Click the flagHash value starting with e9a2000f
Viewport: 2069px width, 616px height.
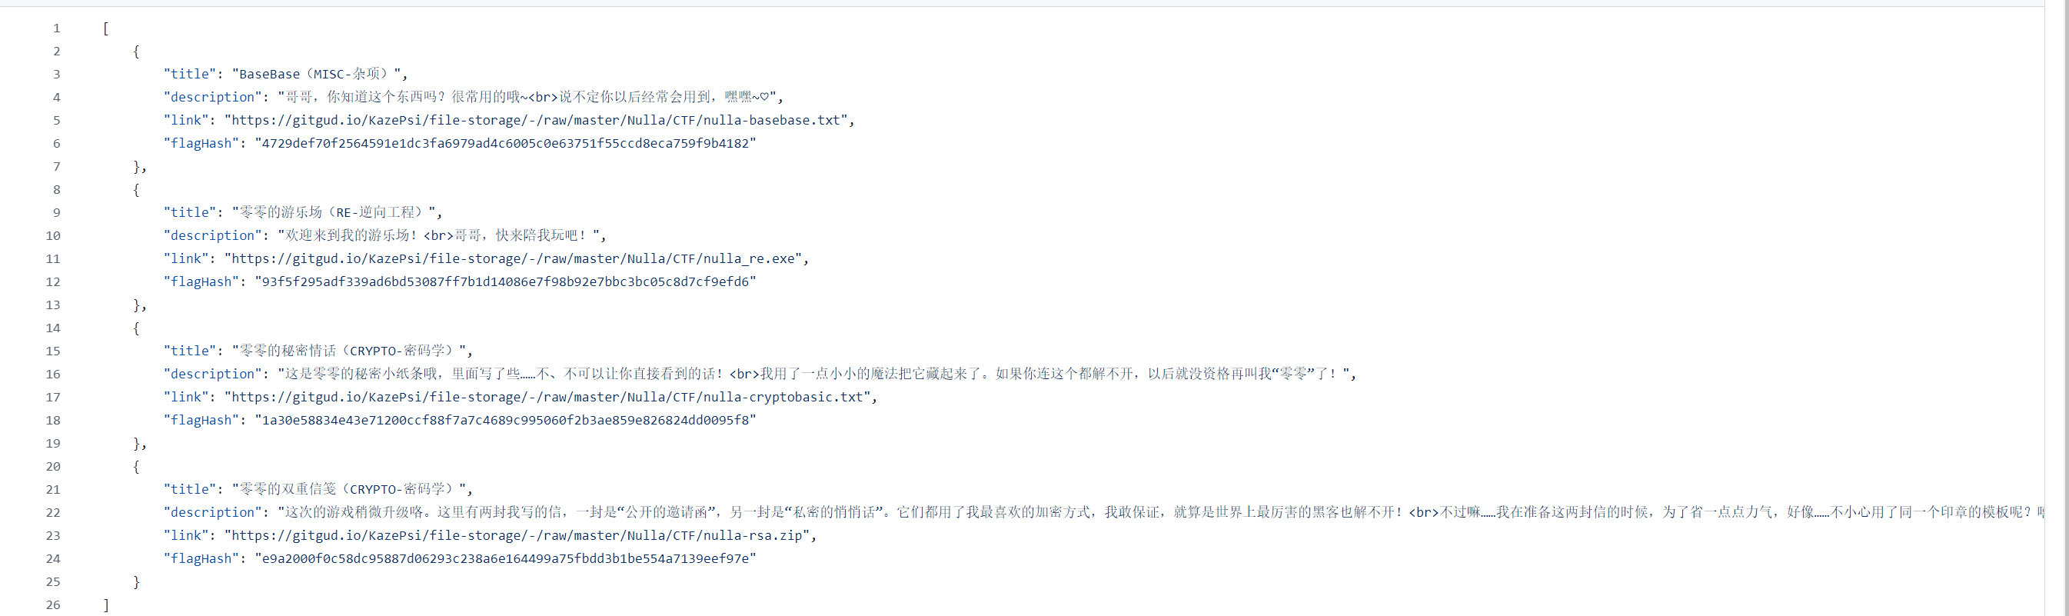[505, 559]
